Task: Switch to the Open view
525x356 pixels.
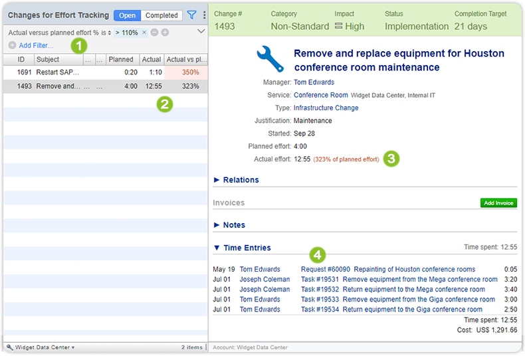Action: 127,15
